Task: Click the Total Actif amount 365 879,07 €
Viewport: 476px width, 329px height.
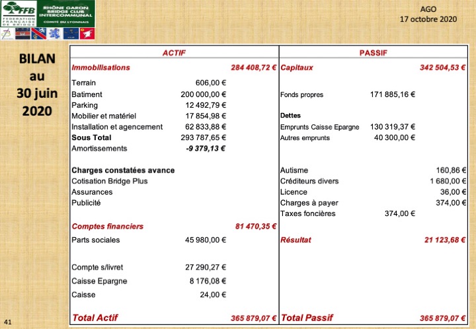Action: pyautogui.click(x=253, y=318)
